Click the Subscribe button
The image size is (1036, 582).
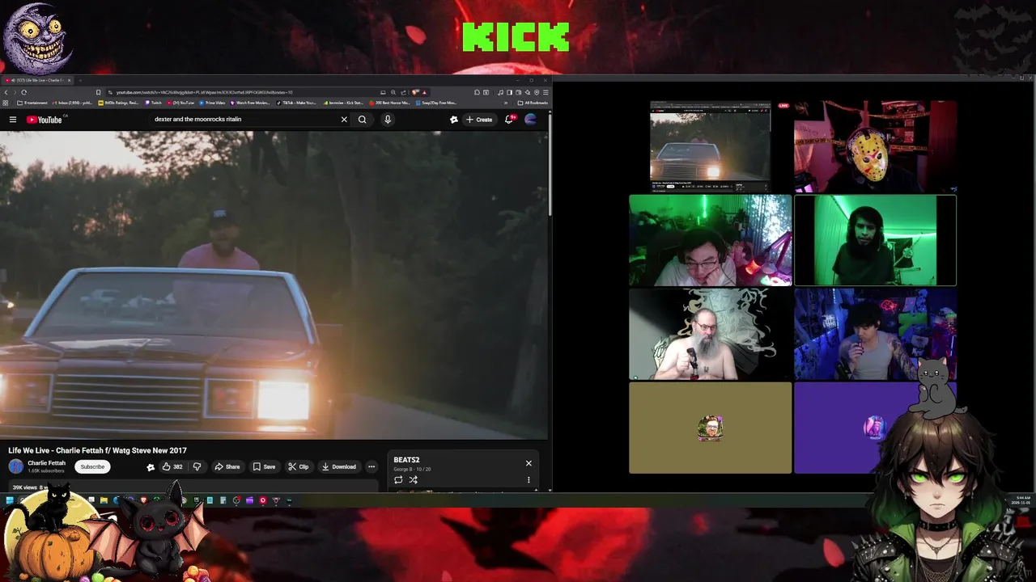[x=92, y=466]
